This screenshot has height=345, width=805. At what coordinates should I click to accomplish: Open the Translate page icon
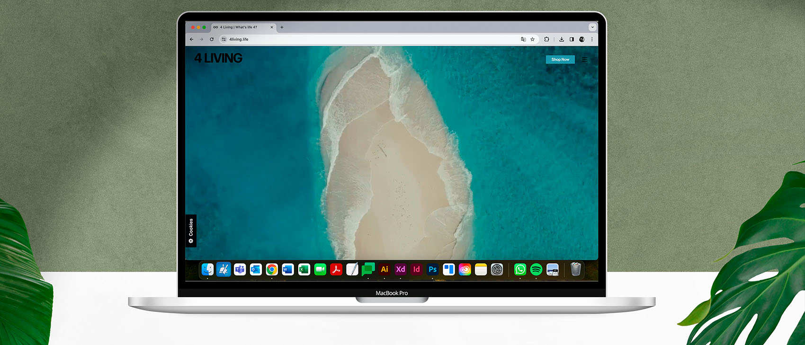click(x=523, y=39)
